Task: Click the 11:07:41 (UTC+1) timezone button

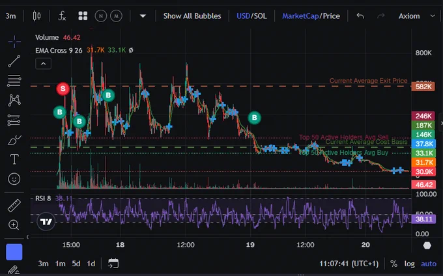Action: 349,264
